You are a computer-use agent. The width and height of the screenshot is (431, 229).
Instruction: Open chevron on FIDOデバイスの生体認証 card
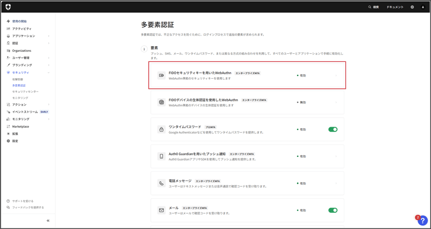pyautogui.click(x=336, y=102)
